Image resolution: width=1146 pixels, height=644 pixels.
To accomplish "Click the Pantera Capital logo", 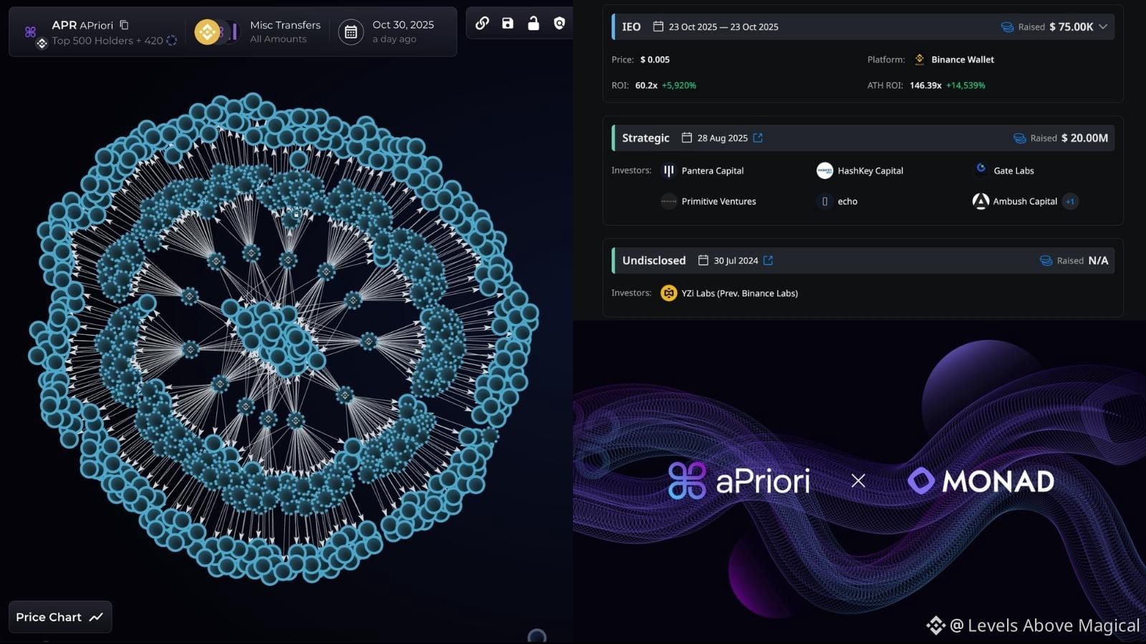I will tap(669, 170).
